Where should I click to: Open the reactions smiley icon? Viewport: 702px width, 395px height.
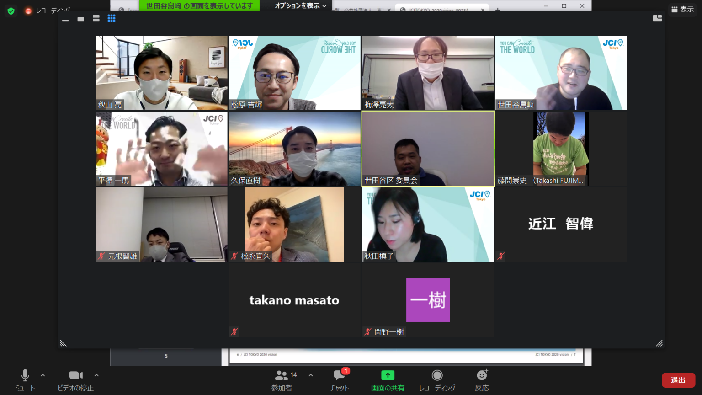pyautogui.click(x=482, y=375)
